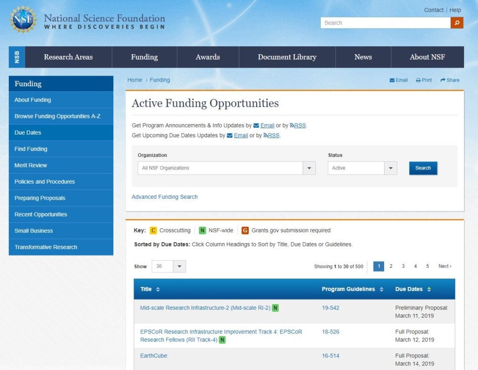The image size is (478, 370).
Task: Open the Status dropdown arrow
Action: 391,168
